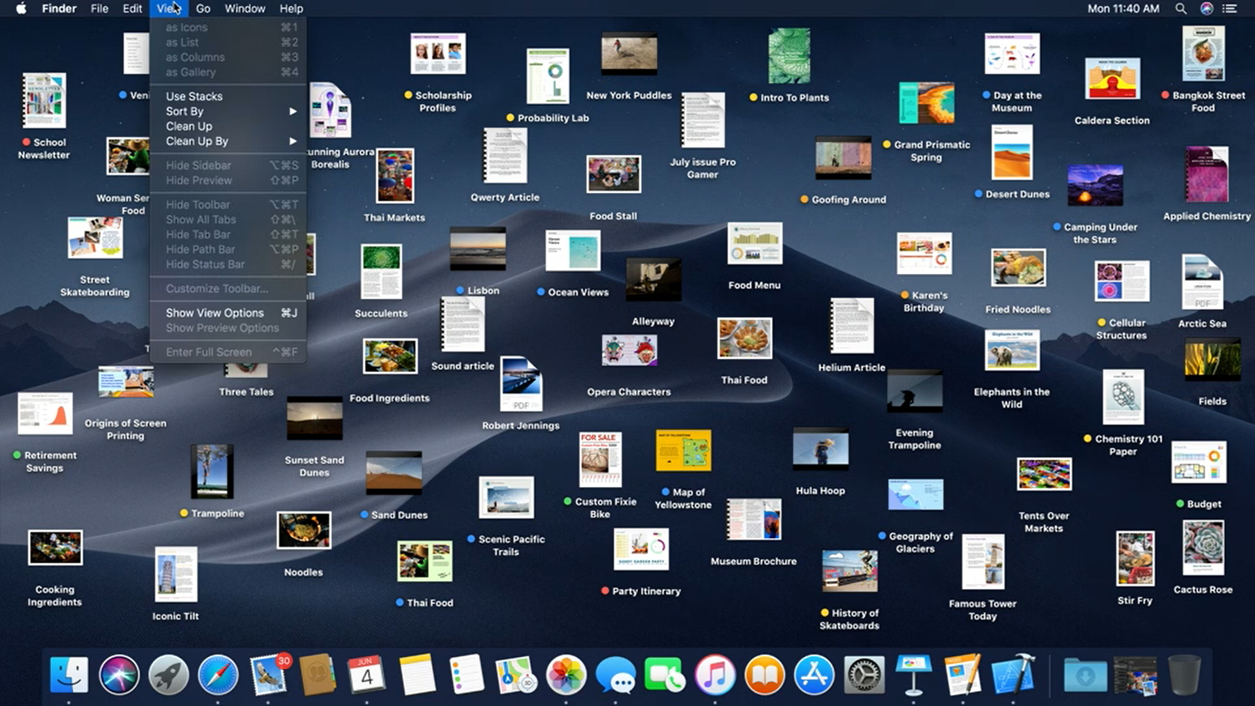Open Notification Center list icon
This screenshot has width=1255, height=706.
1230,8
